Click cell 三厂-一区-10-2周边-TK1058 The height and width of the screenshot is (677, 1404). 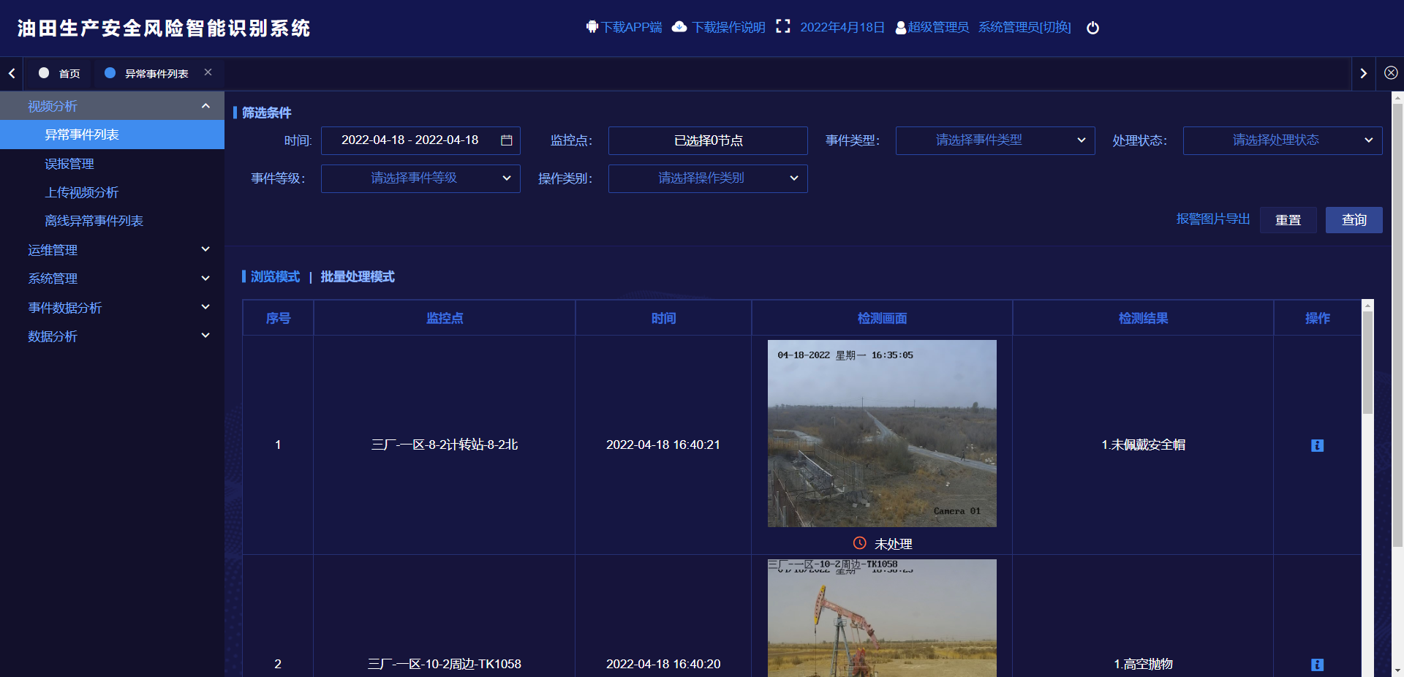445,664
